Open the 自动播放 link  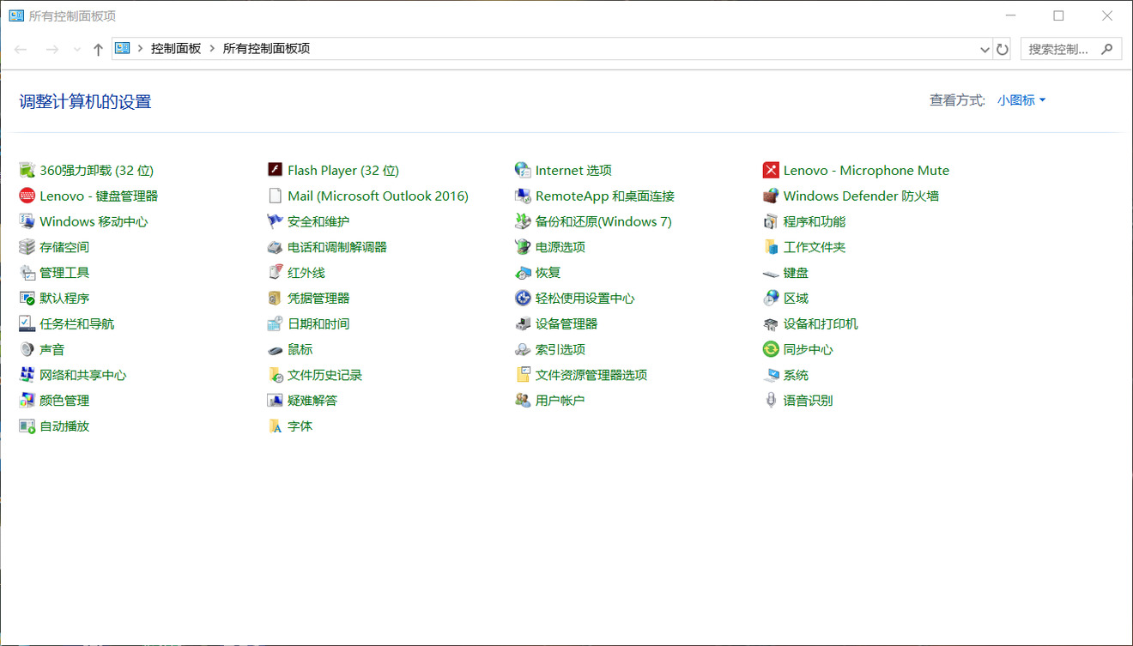click(x=64, y=426)
